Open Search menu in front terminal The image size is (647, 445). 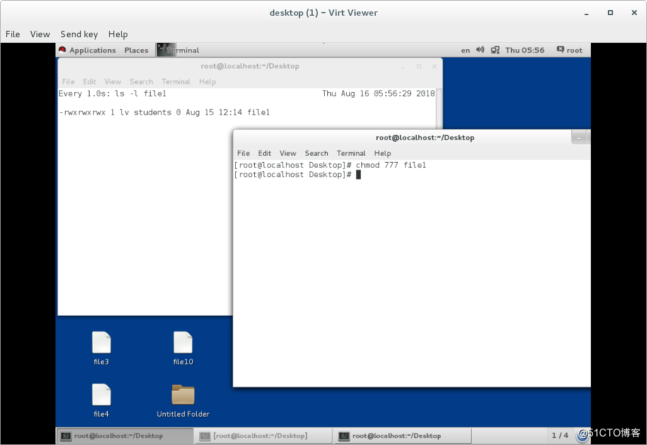click(x=317, y=153)
